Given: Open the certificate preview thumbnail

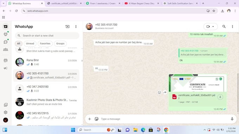Looking at the screenshot, I should pyautogui.click(x=198, y=83).
